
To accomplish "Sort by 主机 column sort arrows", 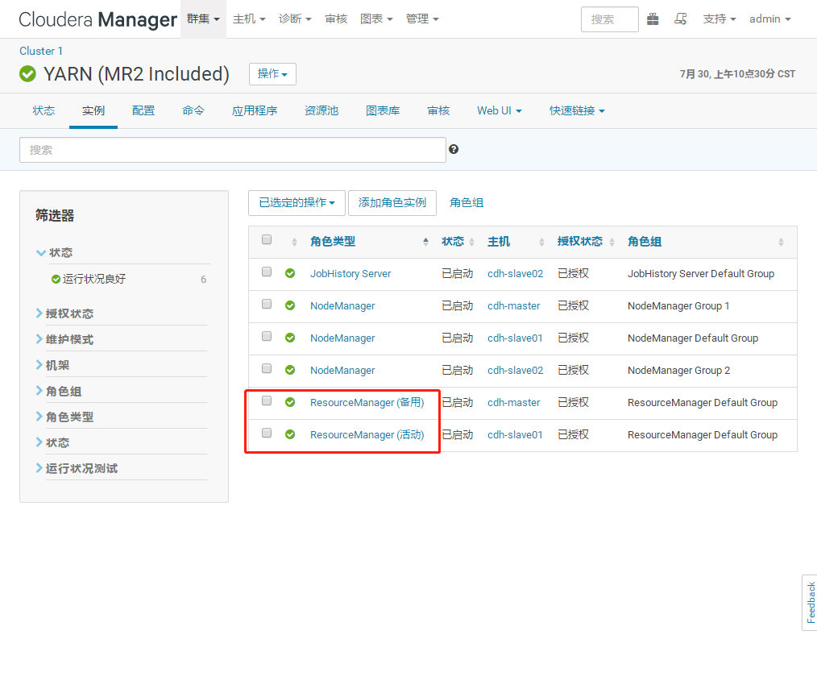I will click(x=542, y=242).
